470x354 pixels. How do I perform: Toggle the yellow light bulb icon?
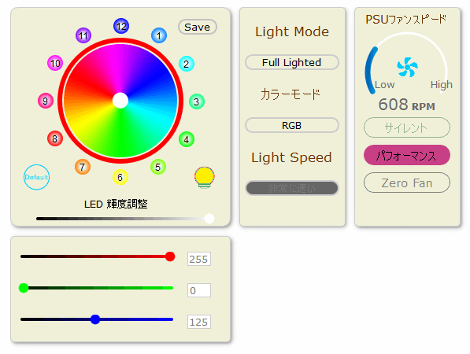pos(205,177)
